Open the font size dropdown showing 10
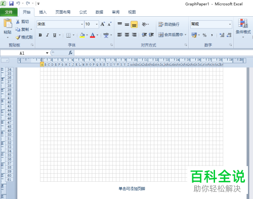The image size is (253, 199). (97, 24)
